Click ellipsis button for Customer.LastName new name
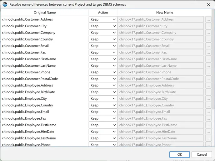The height and width of the screenshot is (161, 215). coord(208,65)
